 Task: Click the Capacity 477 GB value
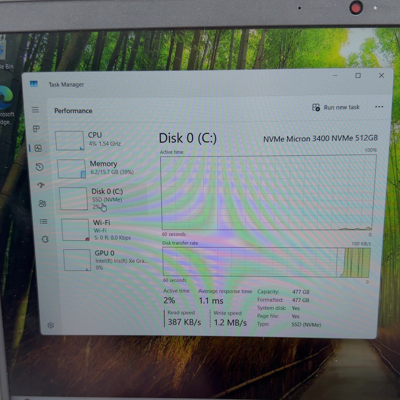[x=301, y=292]
